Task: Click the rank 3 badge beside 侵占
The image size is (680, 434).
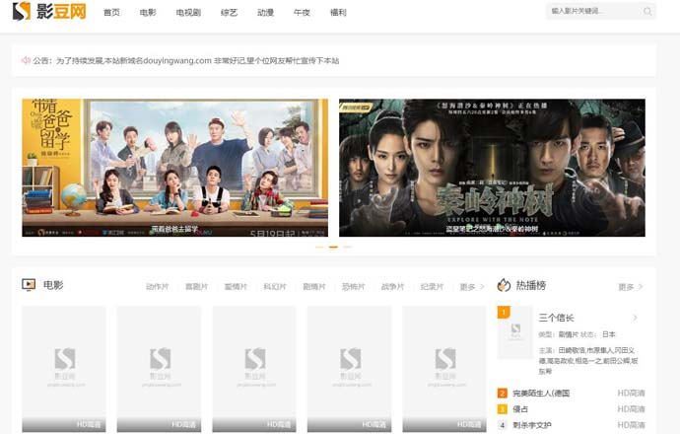Action: (x=503, y=409)
